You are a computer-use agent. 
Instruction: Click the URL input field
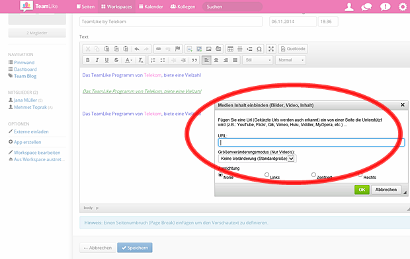coord(311,143)
